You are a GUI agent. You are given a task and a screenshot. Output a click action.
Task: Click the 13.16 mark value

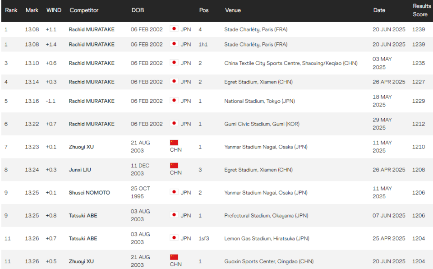(32, 101)
